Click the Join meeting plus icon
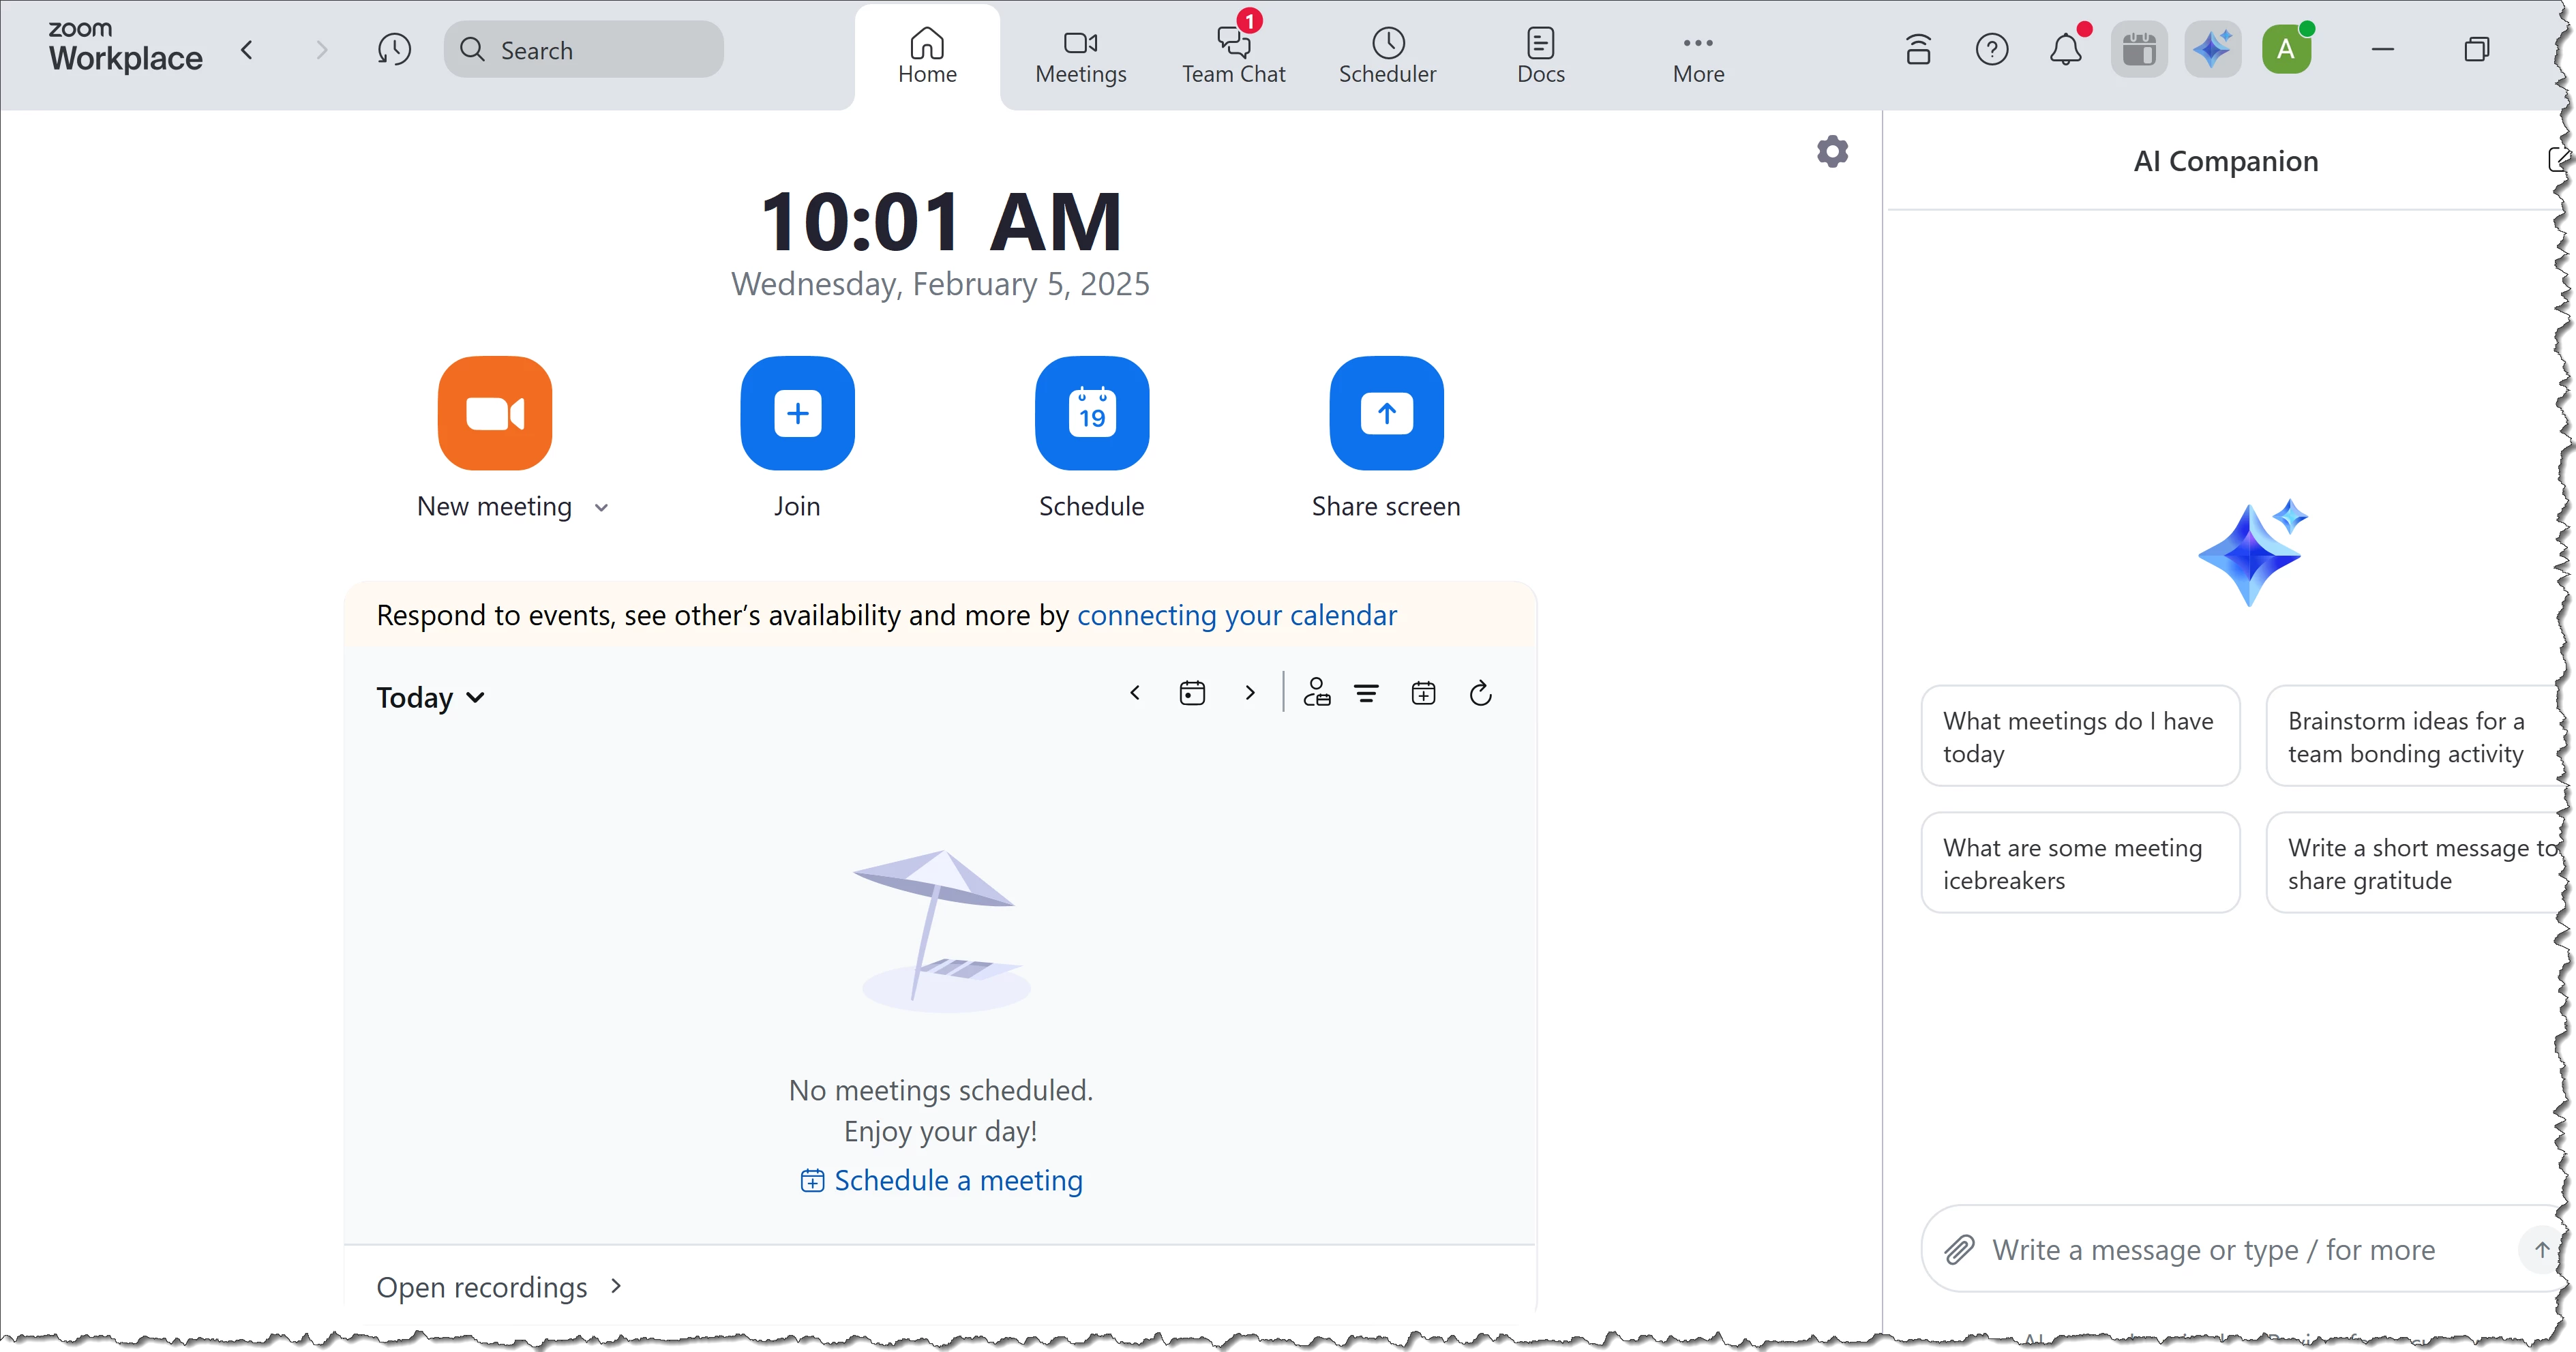This screenshot has width=2576, height=1352. click(797, 413)
